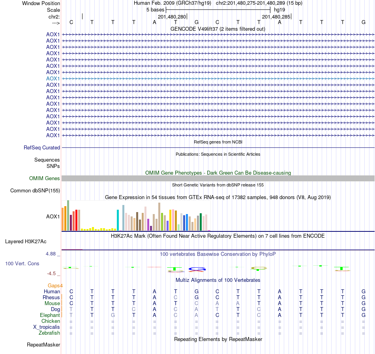Click the orange Gaps label
The width and height of the screenshot is (375, 354).
click(54, 286)
